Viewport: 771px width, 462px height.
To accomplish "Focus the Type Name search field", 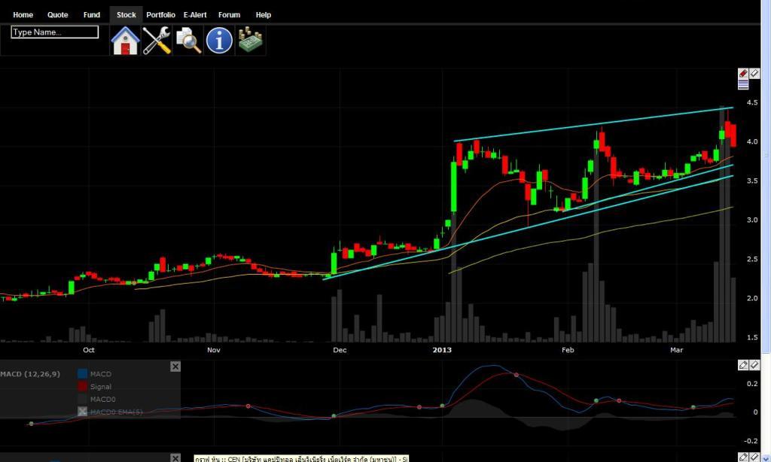I will pyautogui.click(x=54, y=32).
